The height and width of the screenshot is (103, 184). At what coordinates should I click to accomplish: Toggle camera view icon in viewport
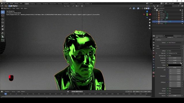tap(149, 25)
